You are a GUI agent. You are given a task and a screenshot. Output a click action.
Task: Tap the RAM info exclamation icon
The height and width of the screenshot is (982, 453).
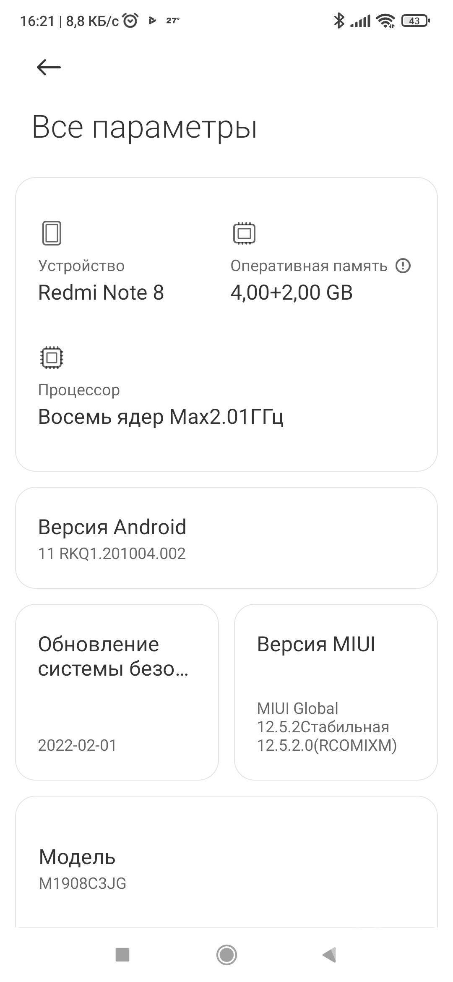403,266
